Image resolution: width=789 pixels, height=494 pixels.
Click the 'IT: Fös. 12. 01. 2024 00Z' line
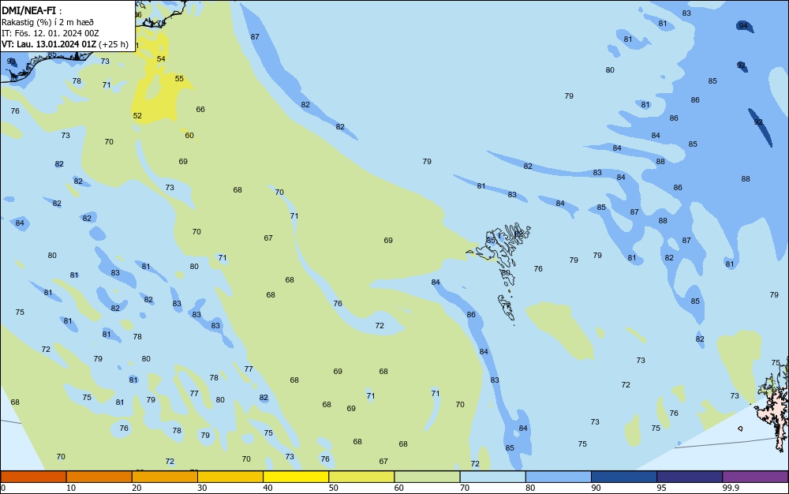coord(50,33)
